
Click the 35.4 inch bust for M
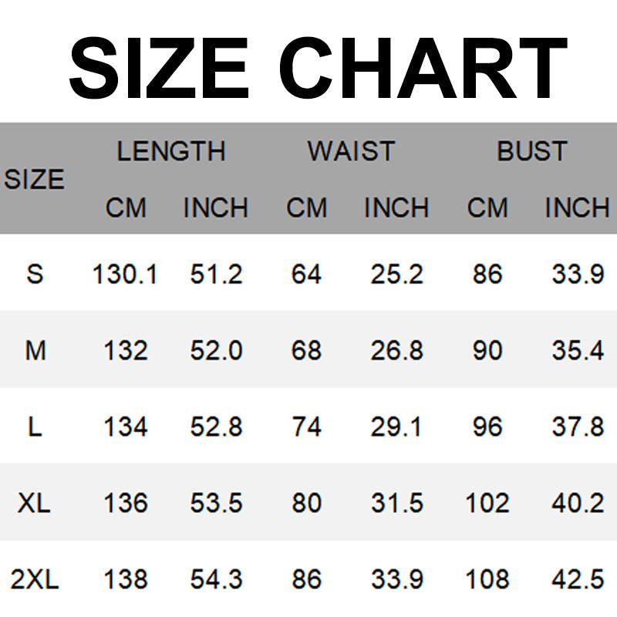[x=578, y=351]
